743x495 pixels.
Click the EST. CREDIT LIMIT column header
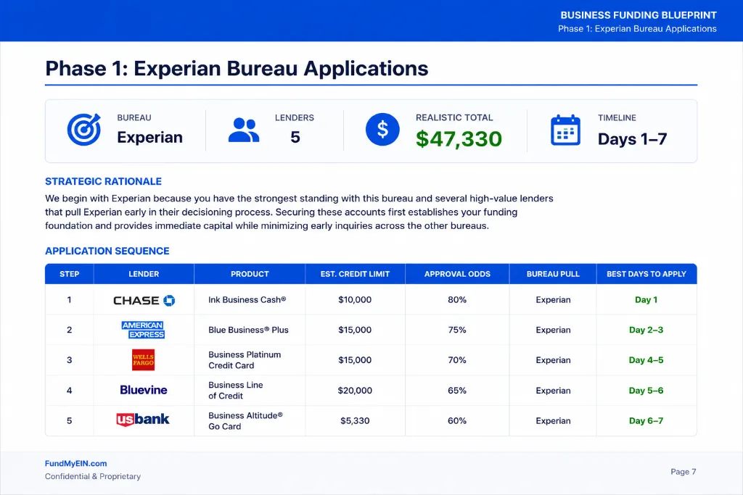[355, 274]
